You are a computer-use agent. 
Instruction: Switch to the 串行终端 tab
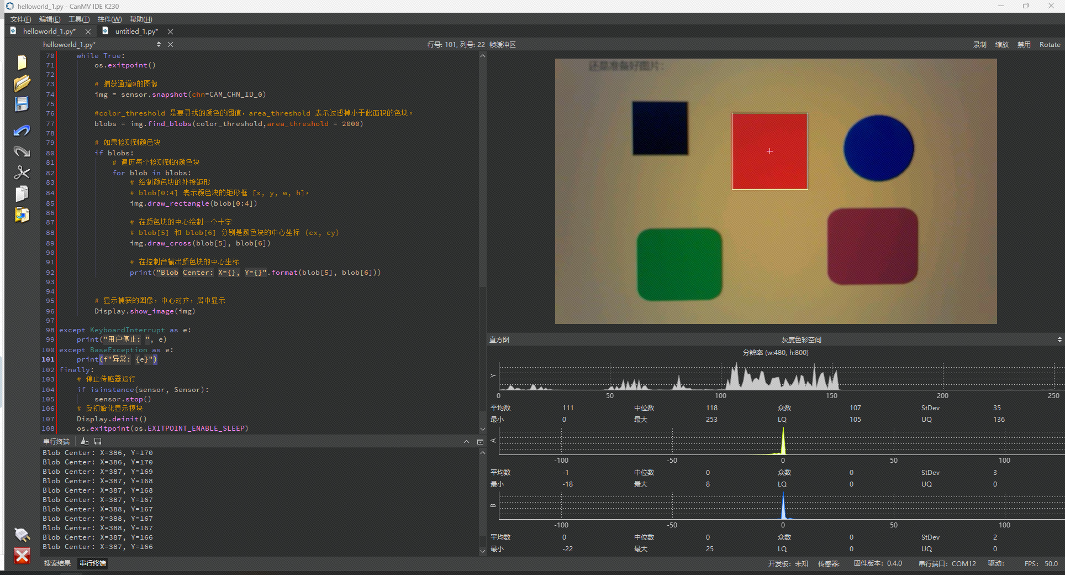[x=93, y=563]
